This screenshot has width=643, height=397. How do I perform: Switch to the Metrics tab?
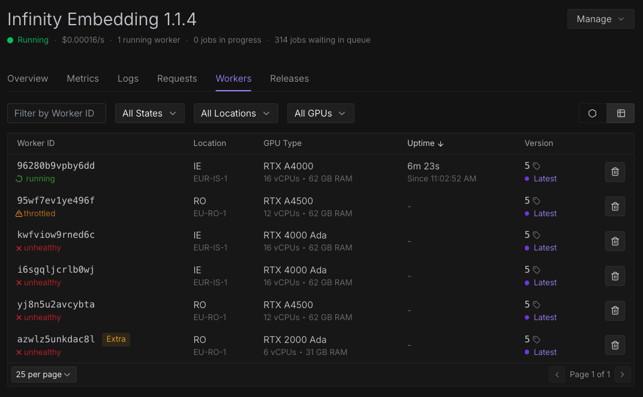click(x=83, y=79)
